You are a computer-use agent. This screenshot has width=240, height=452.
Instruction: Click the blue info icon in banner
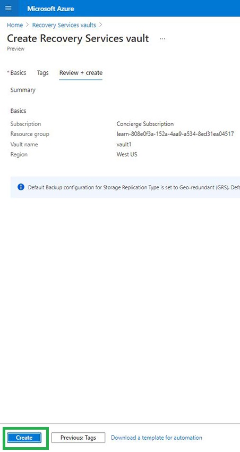[x=21, y=187]
